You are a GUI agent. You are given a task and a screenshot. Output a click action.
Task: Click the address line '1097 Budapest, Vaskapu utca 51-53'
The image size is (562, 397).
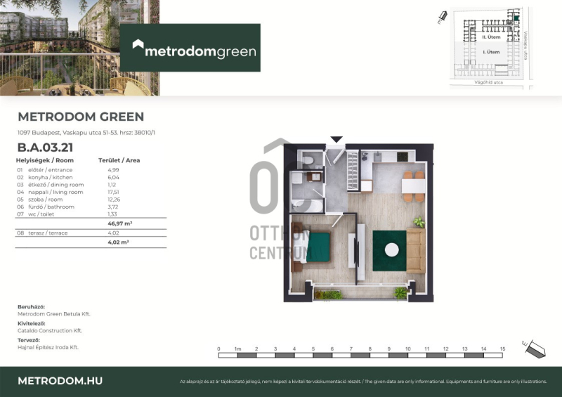(86, 132)
